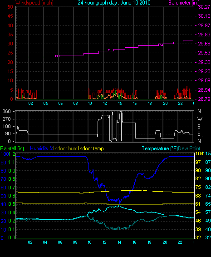Click the Windspeed (mph) axis title

34,3
